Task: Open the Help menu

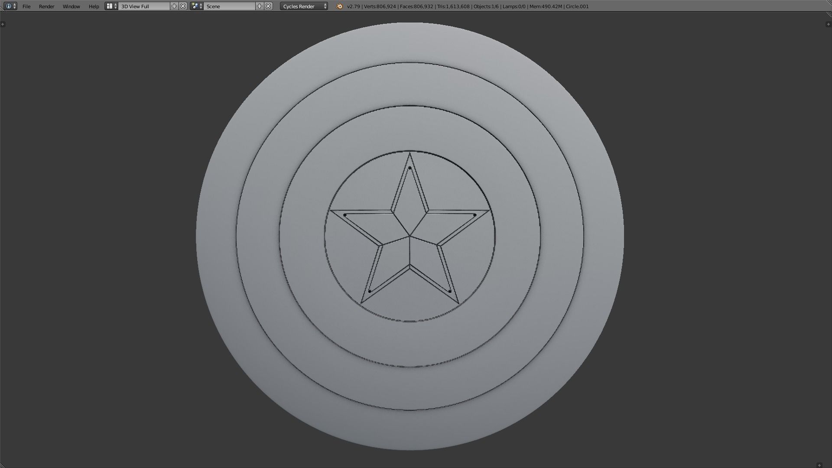Action: coord(94,6)
